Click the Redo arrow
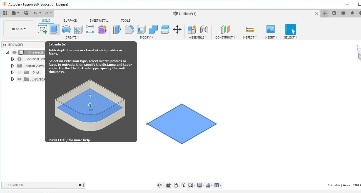The image size is (361, 193). coord(46,13)
